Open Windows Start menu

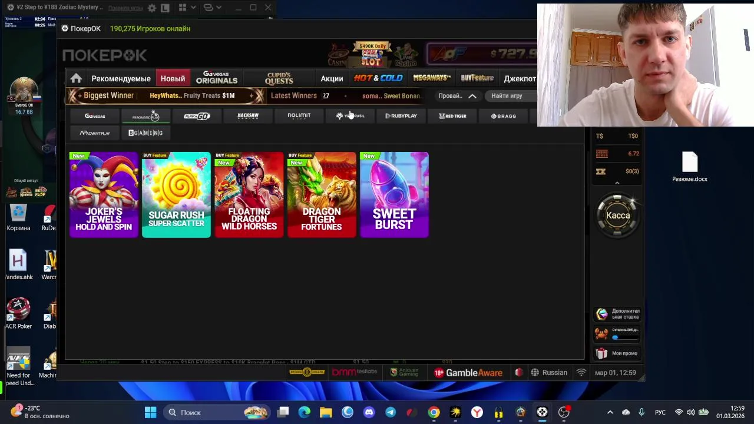(x=150, y=412)
